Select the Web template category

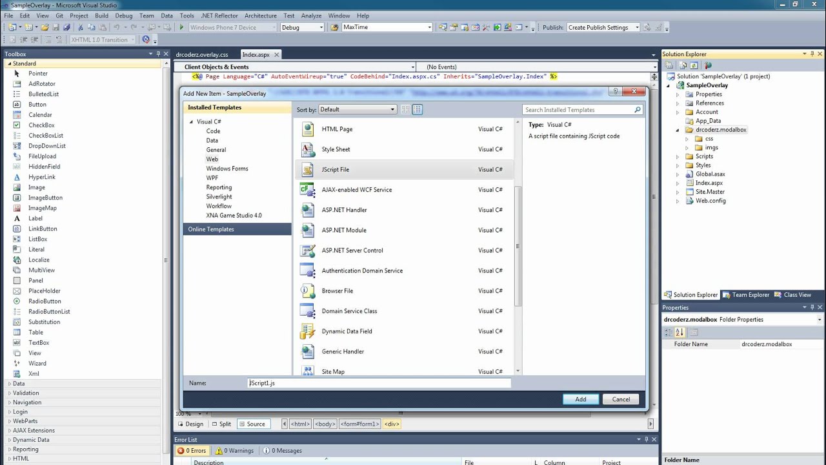(x=212, y=159)
